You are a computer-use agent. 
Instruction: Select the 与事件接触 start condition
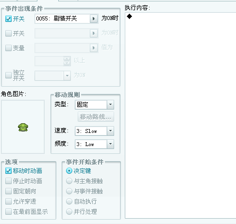[x=69, y=191]
